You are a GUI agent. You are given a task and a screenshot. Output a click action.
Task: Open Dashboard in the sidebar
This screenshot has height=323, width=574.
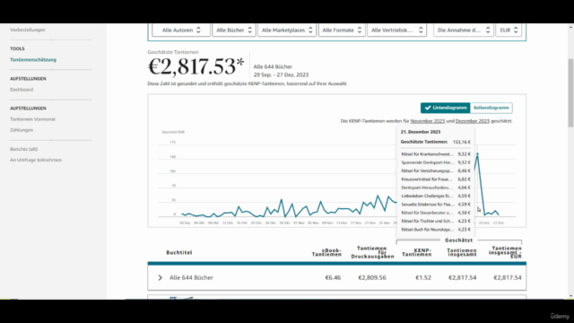point(22,90)
